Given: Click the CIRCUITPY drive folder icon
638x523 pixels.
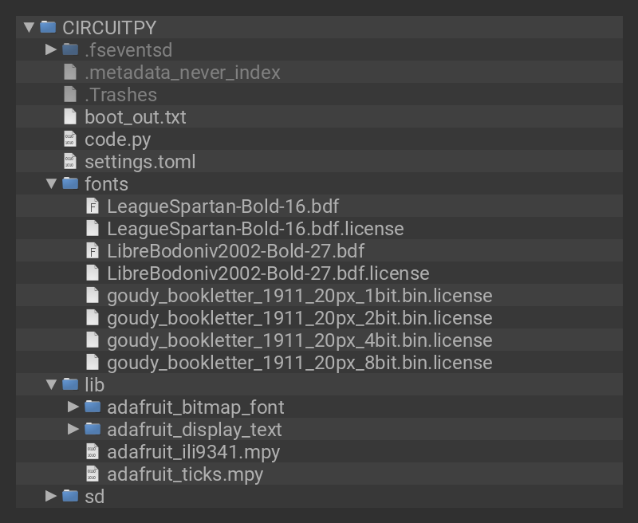Looking at the screenshot, I should 48,27.
